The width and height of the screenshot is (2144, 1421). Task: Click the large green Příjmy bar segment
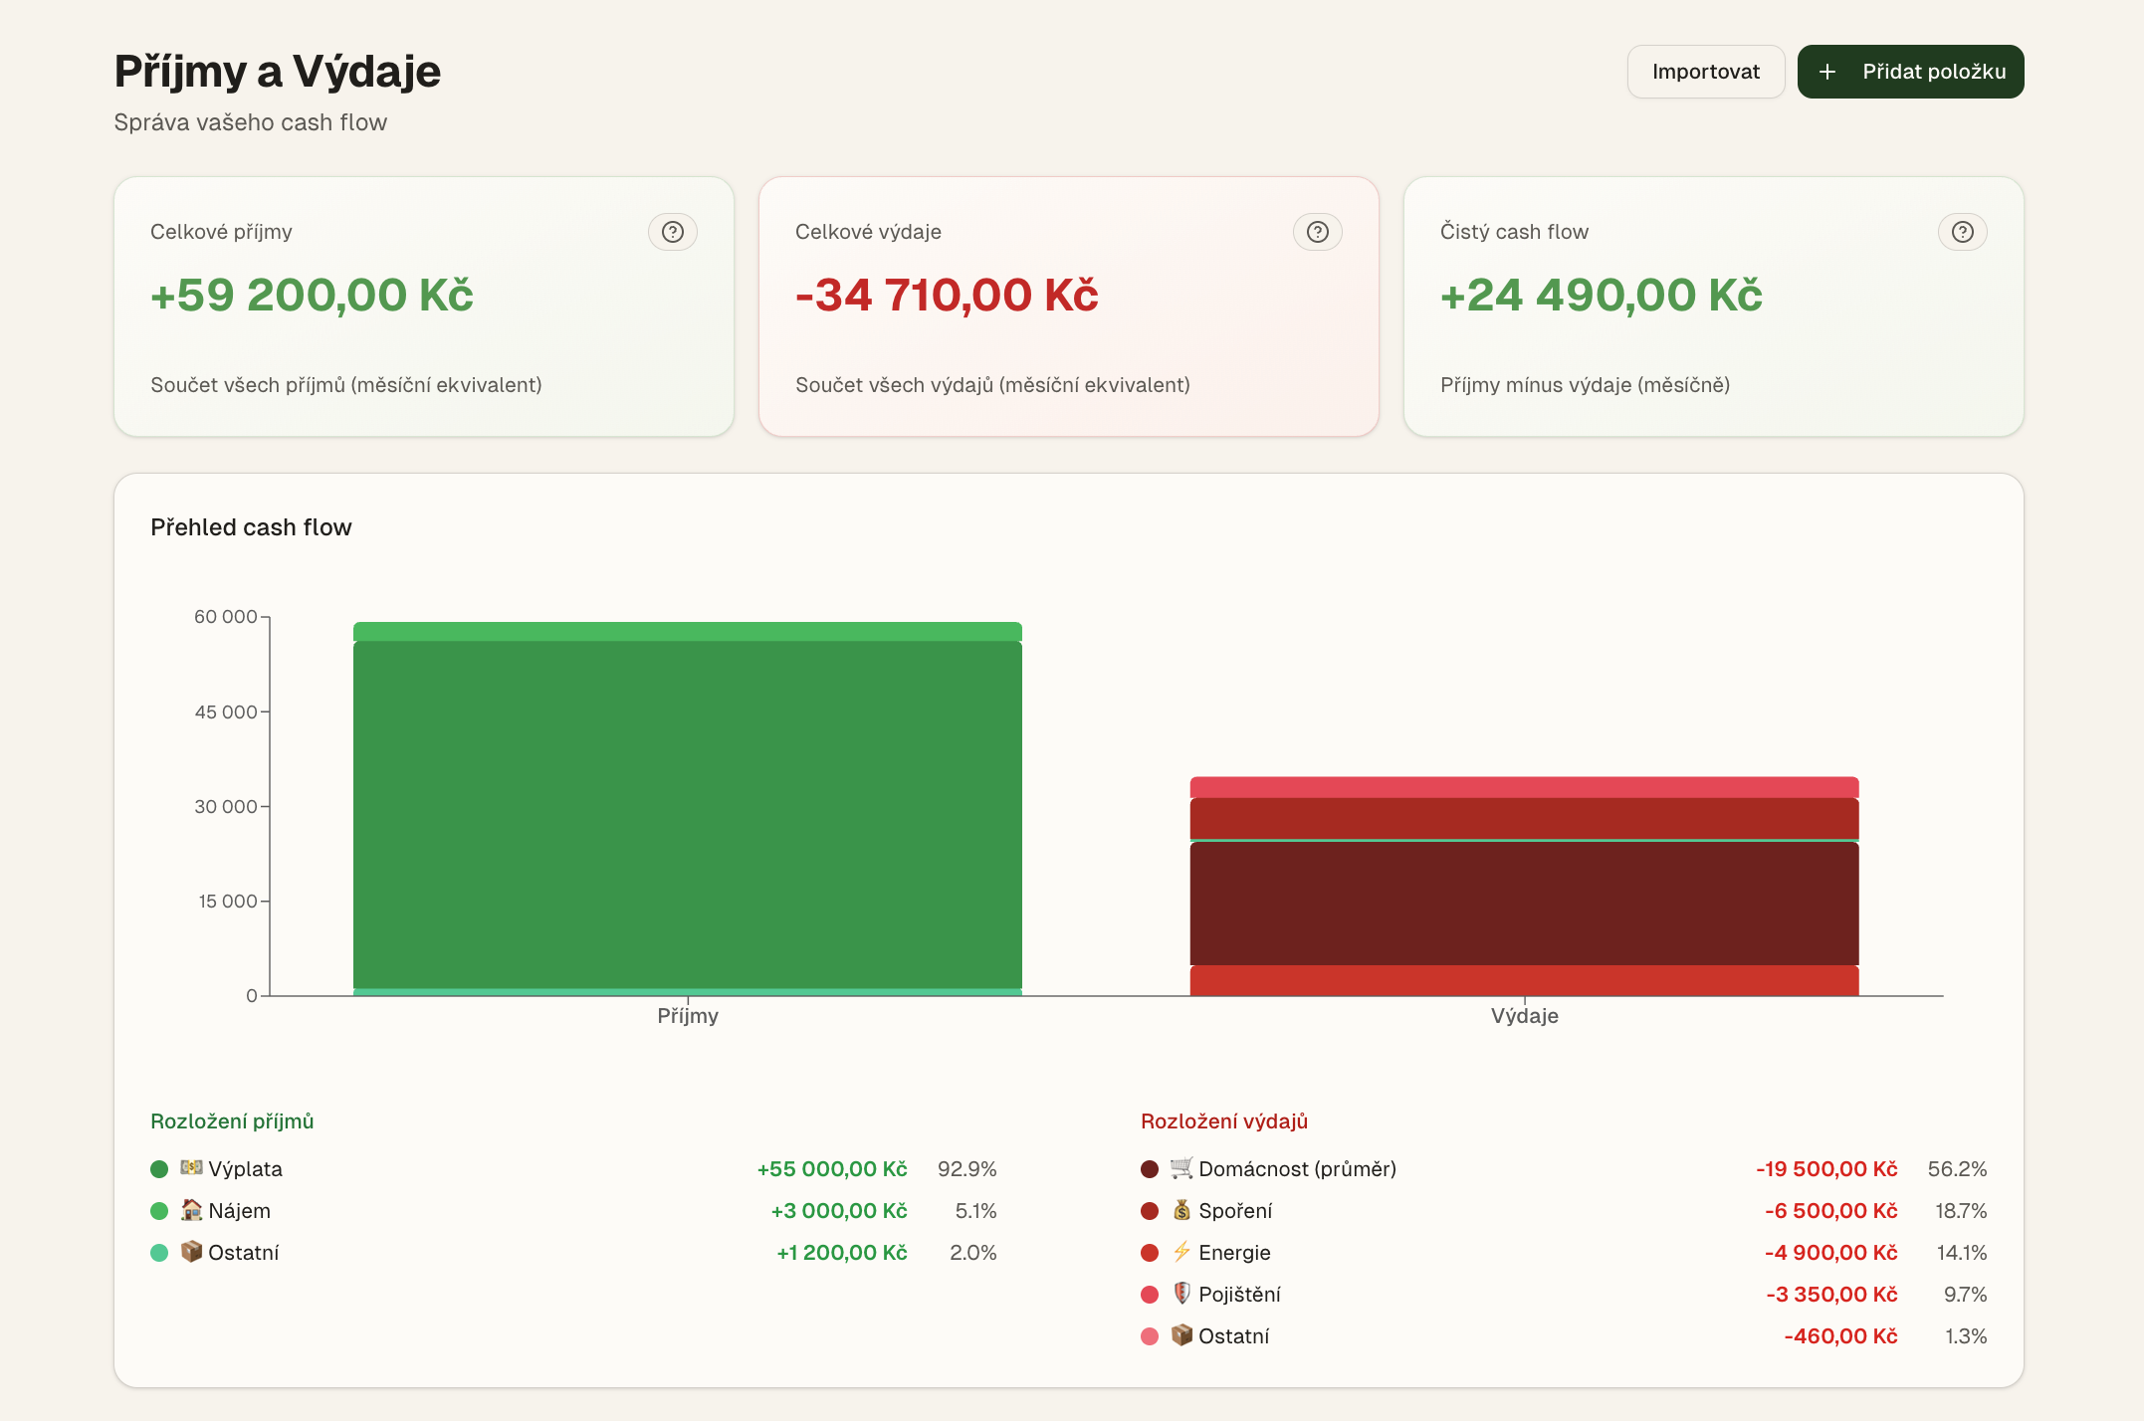687,814
